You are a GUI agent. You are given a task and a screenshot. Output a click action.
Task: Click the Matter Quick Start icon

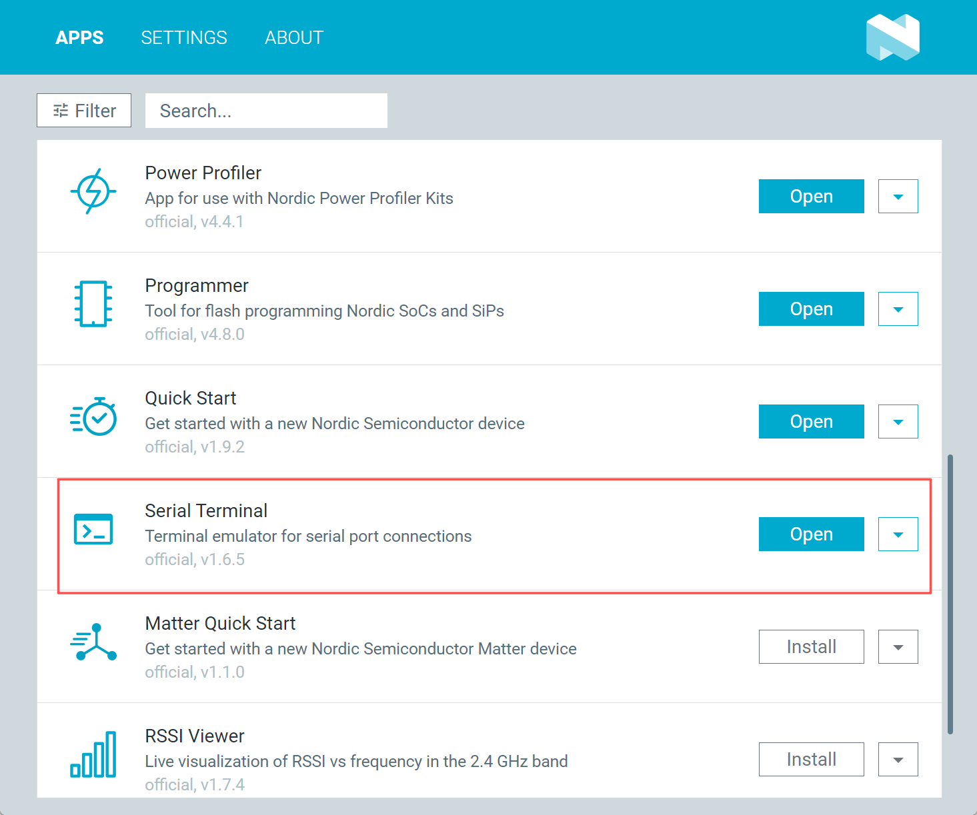(93, 642)
